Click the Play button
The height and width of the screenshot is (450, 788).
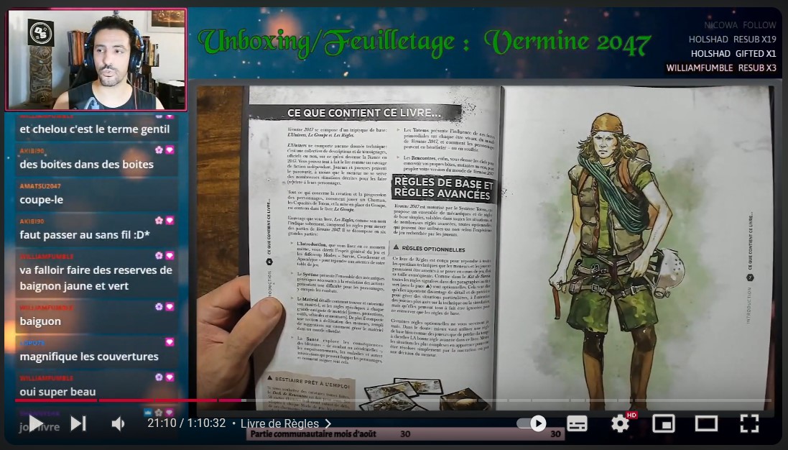(x=35, y=423)
